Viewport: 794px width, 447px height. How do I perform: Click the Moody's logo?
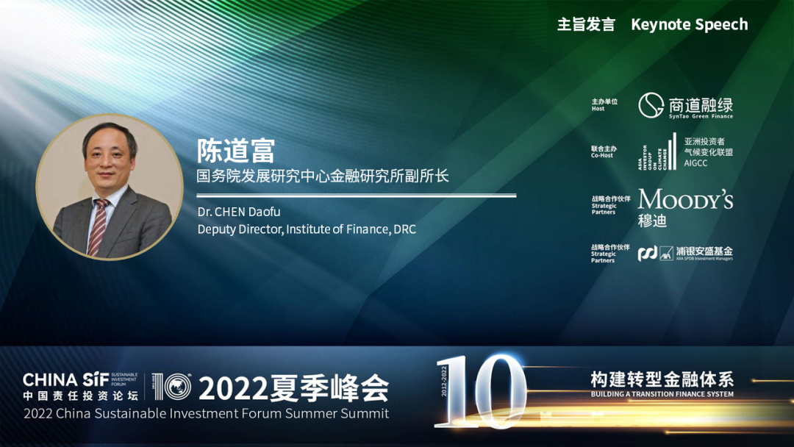(685, 199)
